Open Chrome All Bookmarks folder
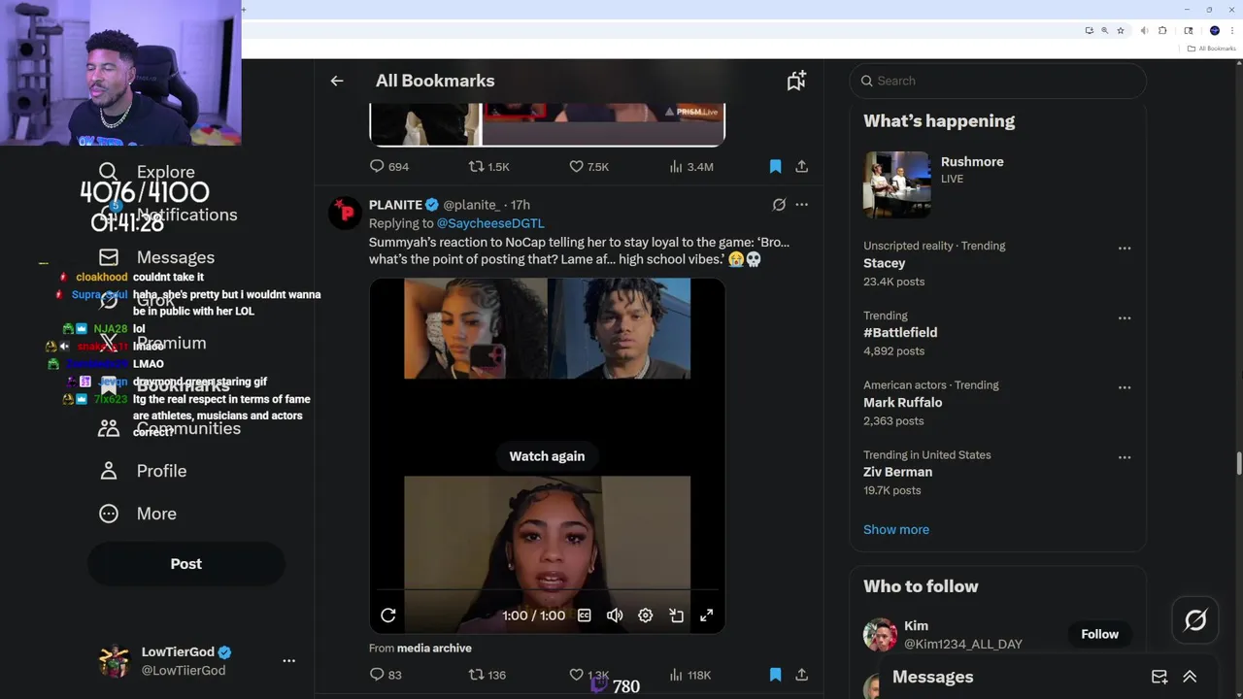This screenshot has height=699, width=1243. pos(1211,49)
